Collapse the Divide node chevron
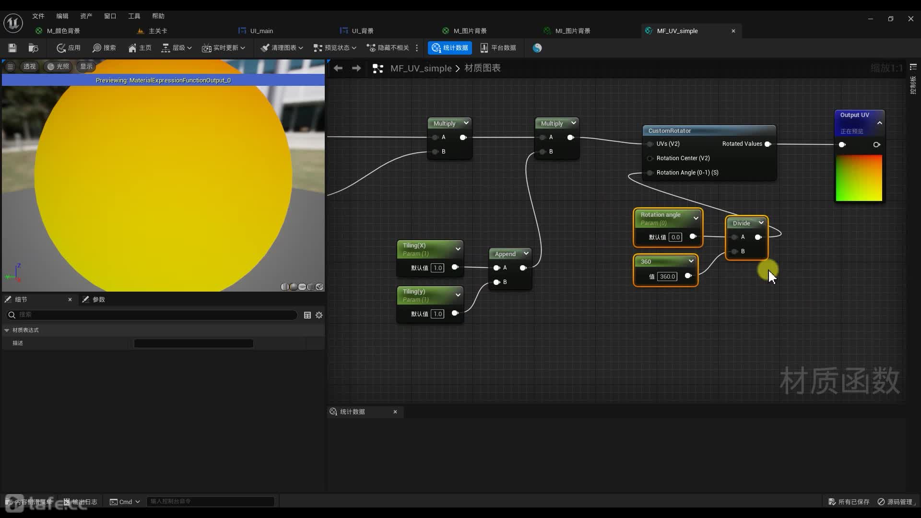The image size is (921, 518). tap(761, 223)
